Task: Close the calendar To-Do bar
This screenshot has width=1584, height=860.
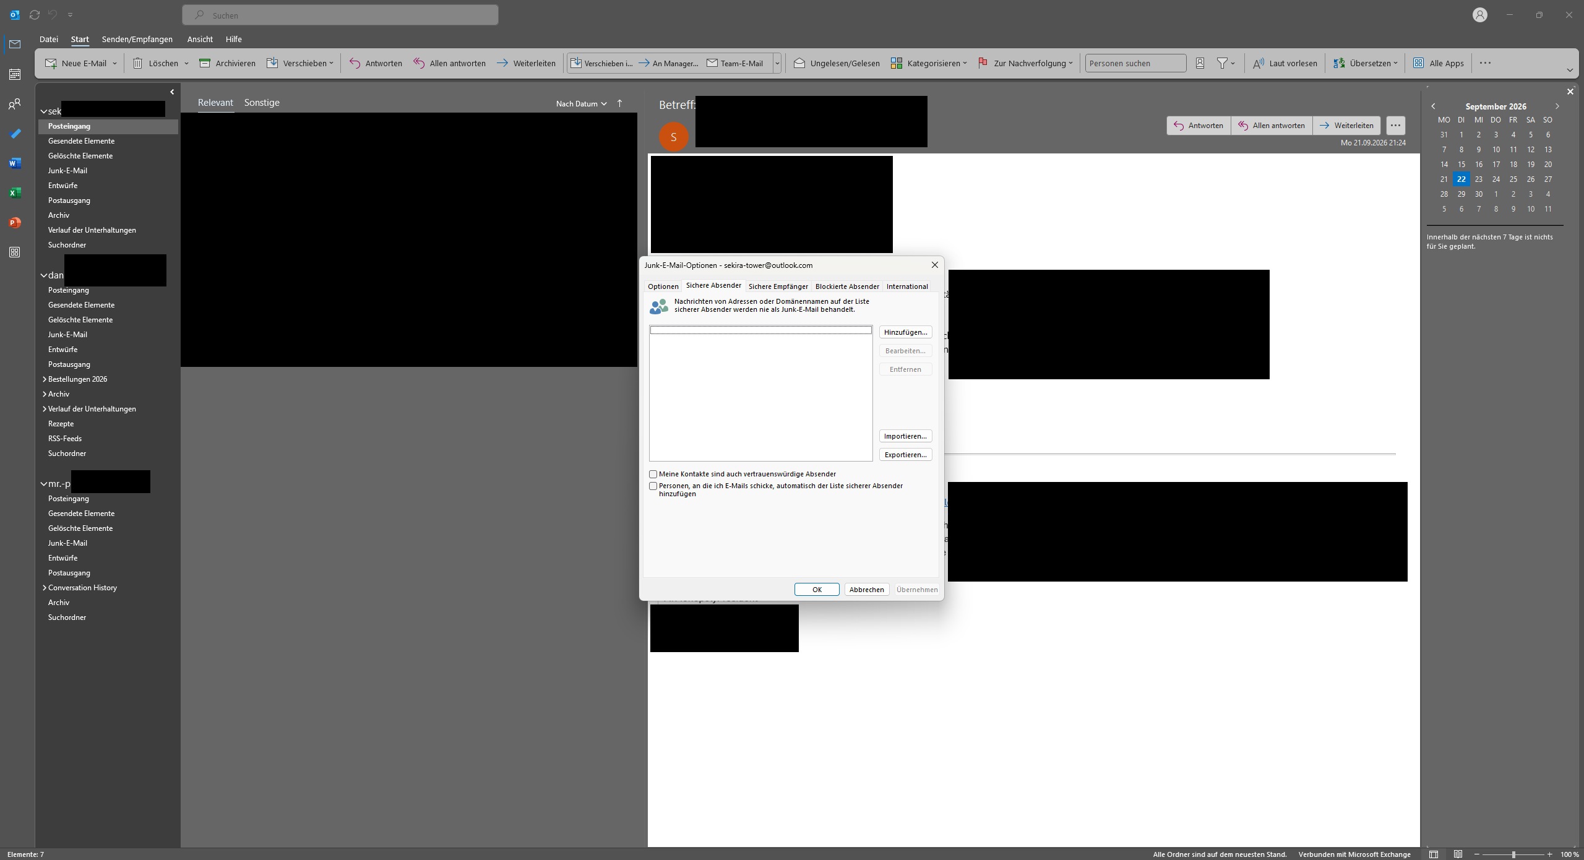Action: (1570, 92)
